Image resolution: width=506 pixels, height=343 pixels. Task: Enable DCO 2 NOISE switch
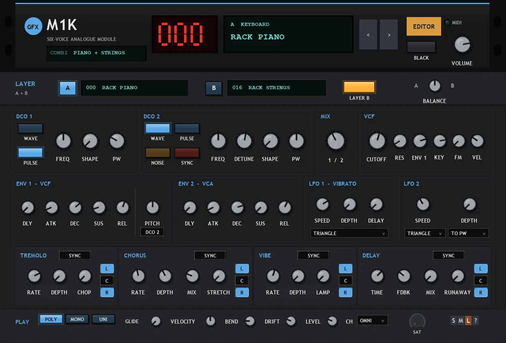coord(158,153)
